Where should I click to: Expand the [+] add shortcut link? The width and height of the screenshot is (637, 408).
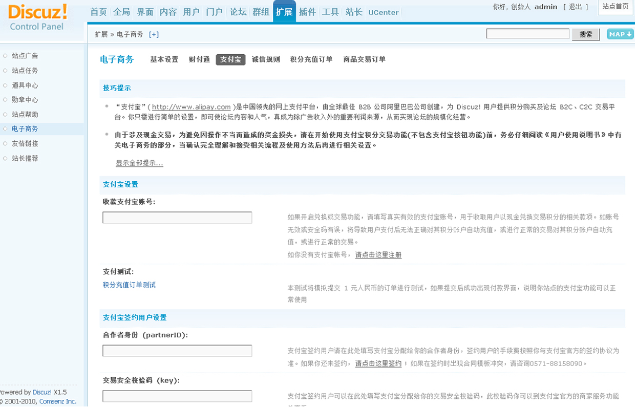(154, 34)
